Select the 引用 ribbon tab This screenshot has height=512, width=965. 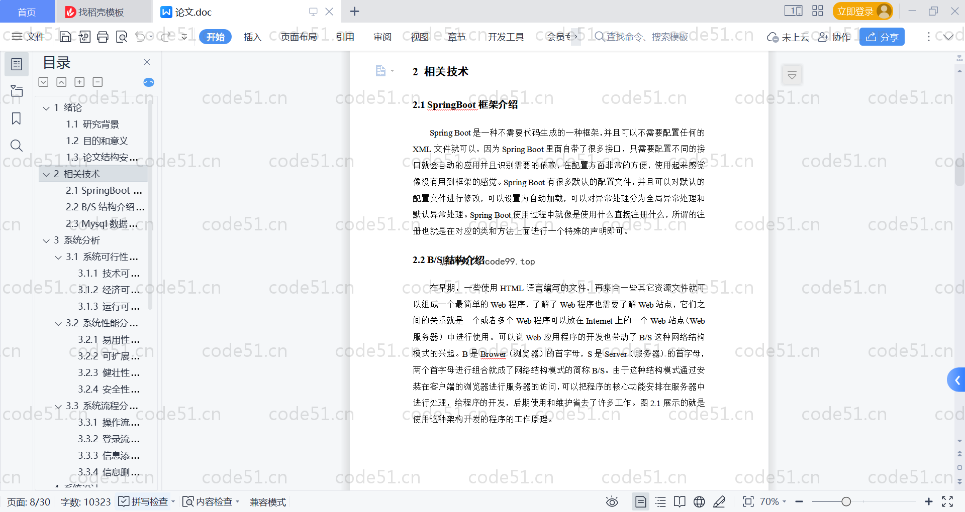coord(345,37)
